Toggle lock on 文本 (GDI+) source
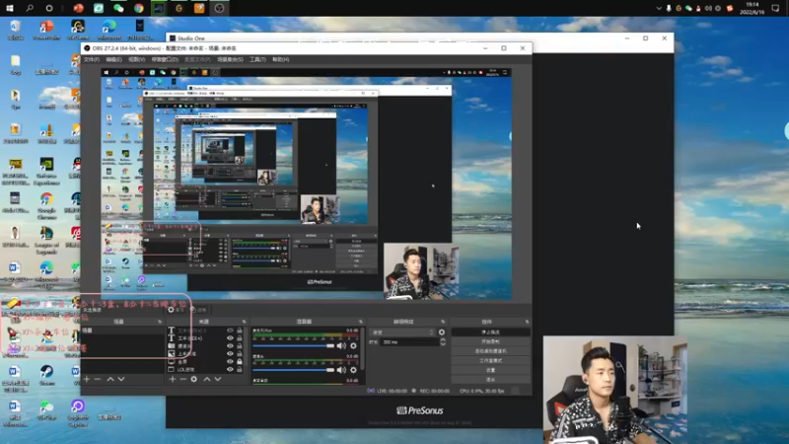 pyautogui.click(x=240, y=337)
